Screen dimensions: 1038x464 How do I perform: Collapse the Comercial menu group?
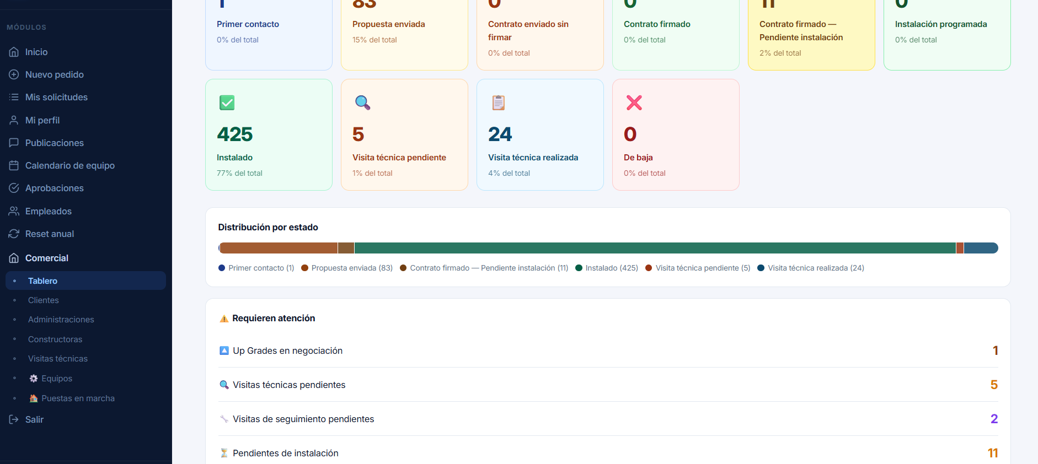pos(85,258)
